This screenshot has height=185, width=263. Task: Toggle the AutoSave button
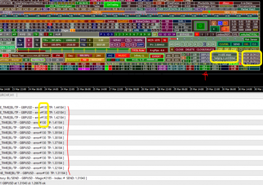(x=73, y=60)
